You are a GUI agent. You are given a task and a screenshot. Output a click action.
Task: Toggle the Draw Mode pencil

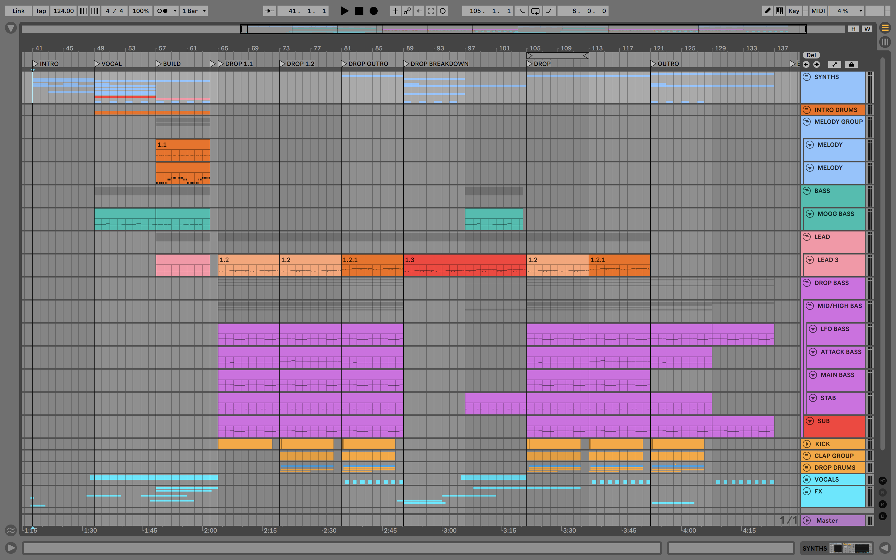(x=768, y=11)
